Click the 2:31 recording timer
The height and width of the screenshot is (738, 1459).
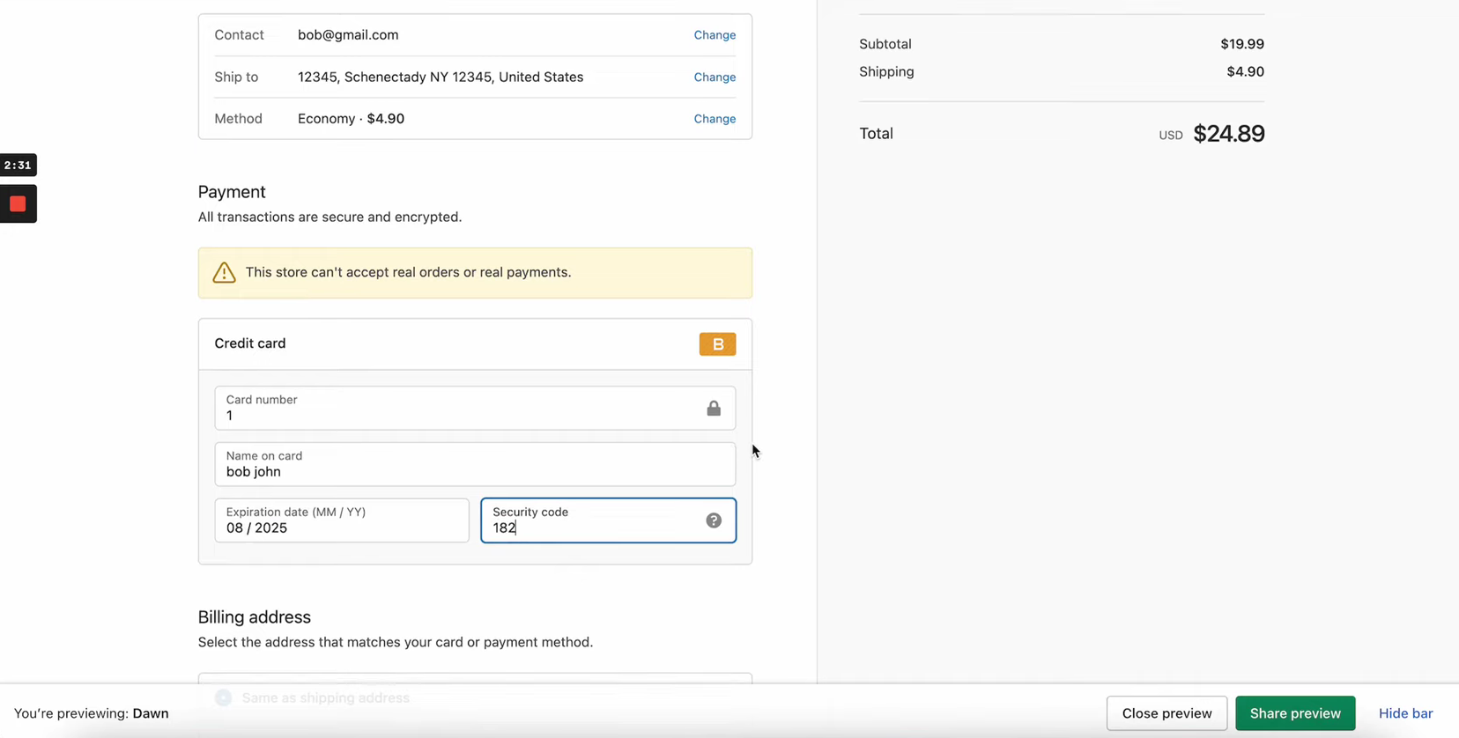(18, 165)
